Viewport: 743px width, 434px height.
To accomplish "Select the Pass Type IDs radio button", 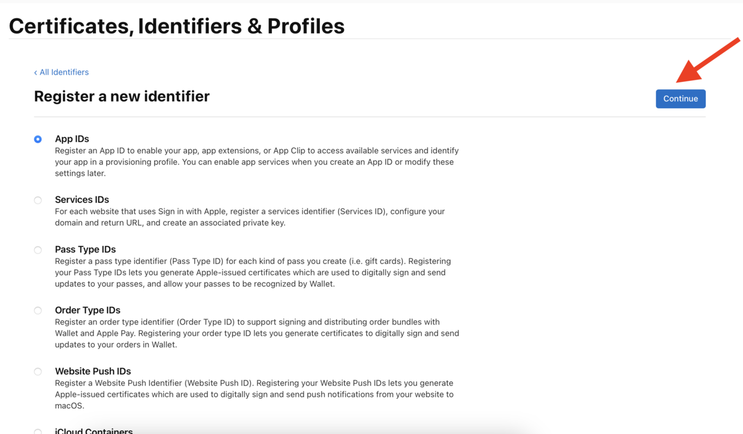I will point(38,250).
